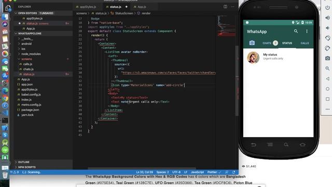Click the emulator zoom magnifier icon
Viewport: 332px width, 187px height.
(x=327, y=68)
